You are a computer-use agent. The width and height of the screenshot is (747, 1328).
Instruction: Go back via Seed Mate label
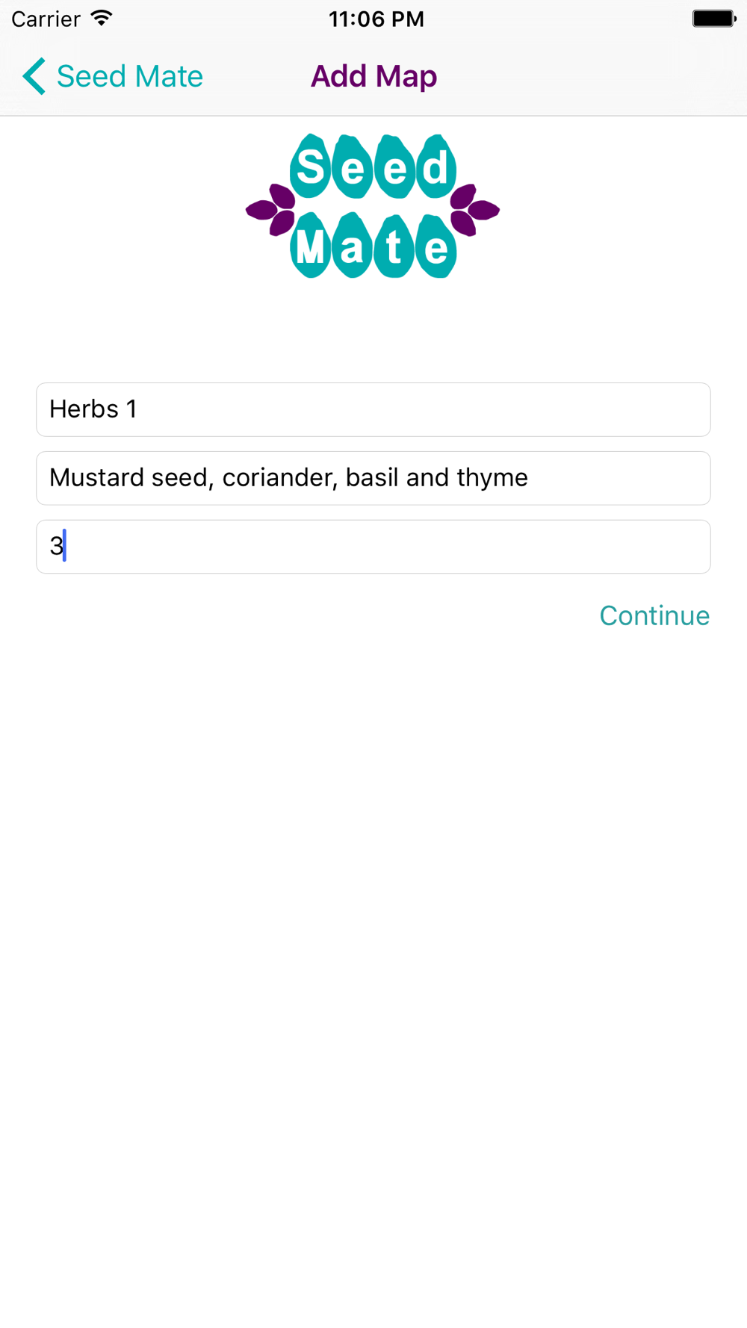click(130, 76)
